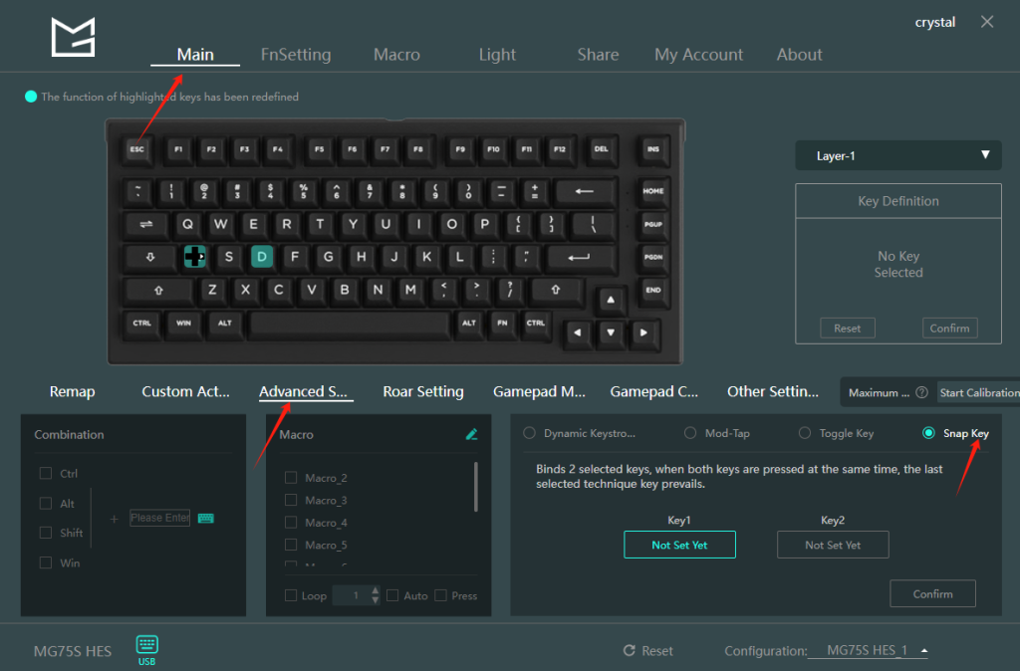Click the left arrow key on keyboard
This screenshot has height=671, width=1020.
577,333
